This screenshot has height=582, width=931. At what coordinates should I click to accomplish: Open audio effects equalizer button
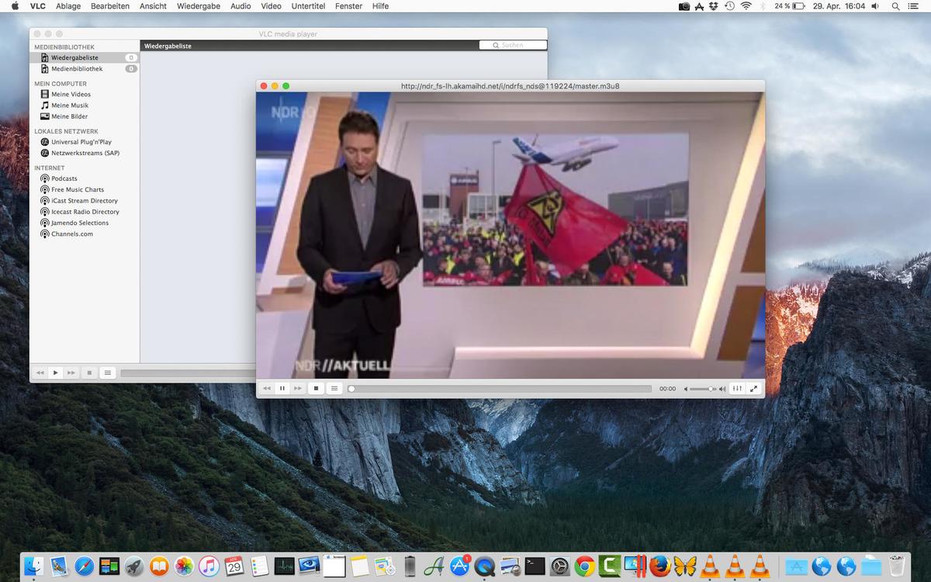[x=737, y=389]
